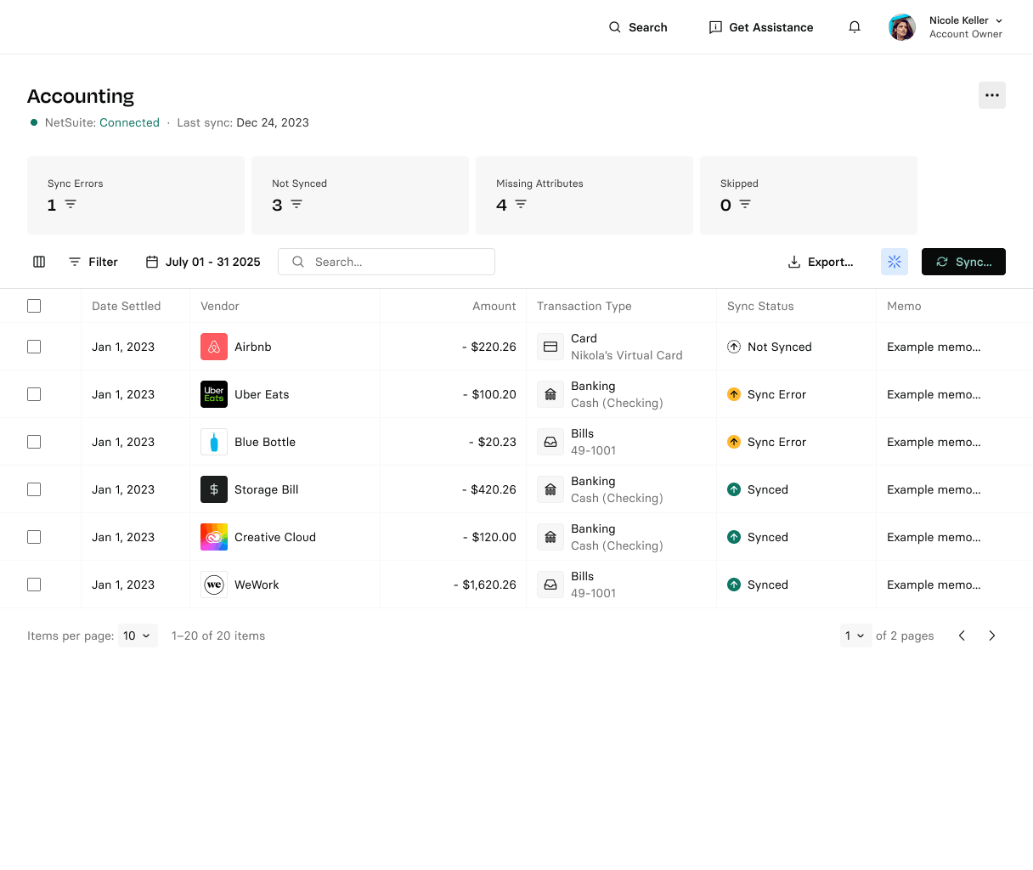Viewport: 1033px width, 870px height.
Task: Sort by Date Settled column header
Action: 127,306
